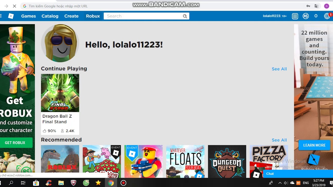The width and height of the screenshot is (333, 187).
Task: Click the Robux balance 0
Action: (316, 16)
